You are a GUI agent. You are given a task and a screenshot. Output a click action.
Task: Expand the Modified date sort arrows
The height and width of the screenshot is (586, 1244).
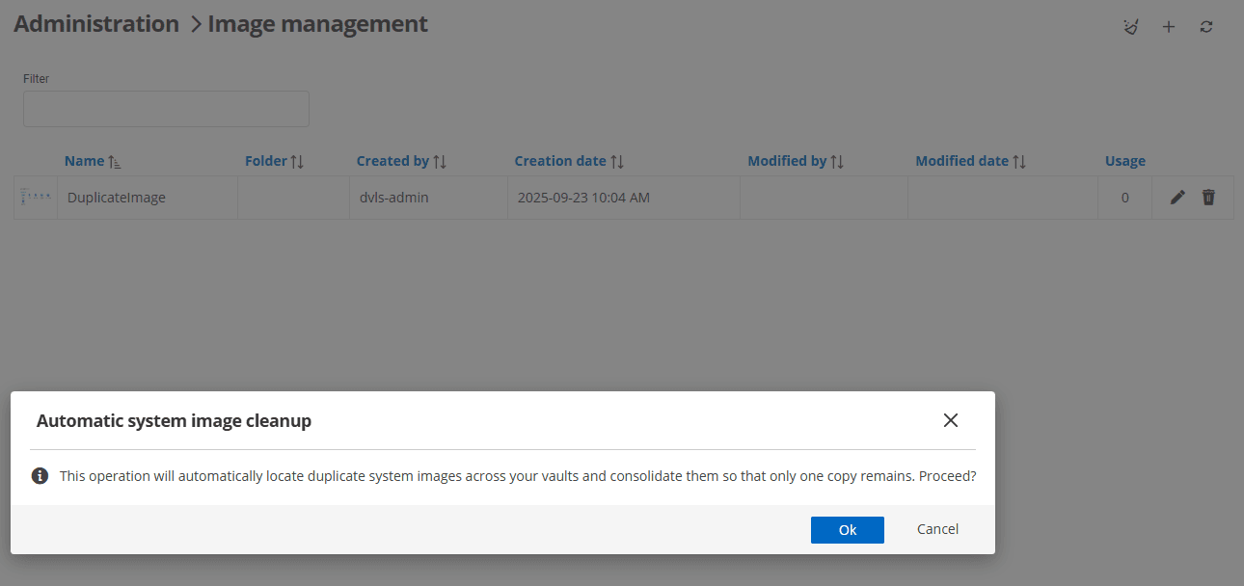[x=1016, y=160]
